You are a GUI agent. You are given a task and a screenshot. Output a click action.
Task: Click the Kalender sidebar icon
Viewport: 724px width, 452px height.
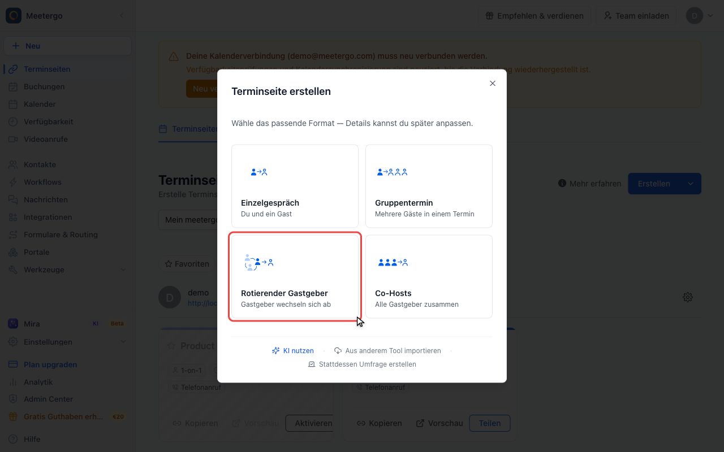point(13,104)
